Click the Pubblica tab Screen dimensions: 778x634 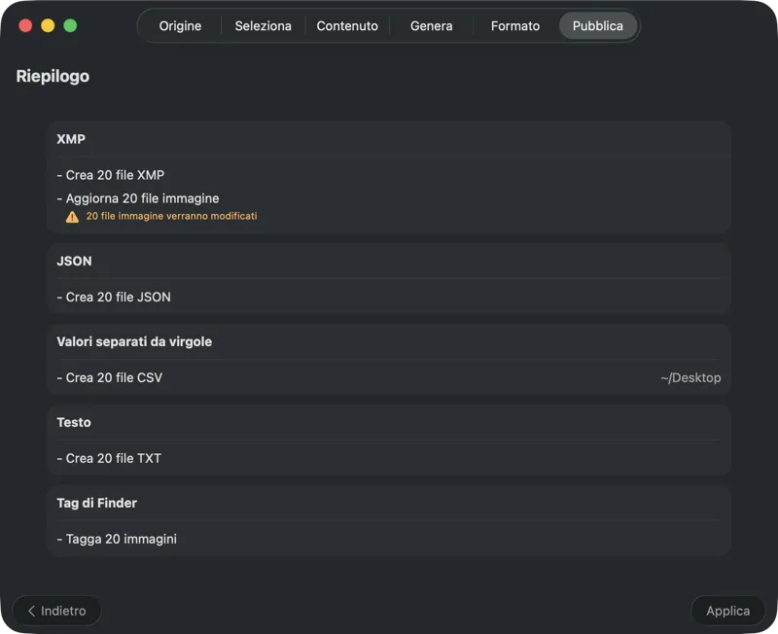click(597, 26)
